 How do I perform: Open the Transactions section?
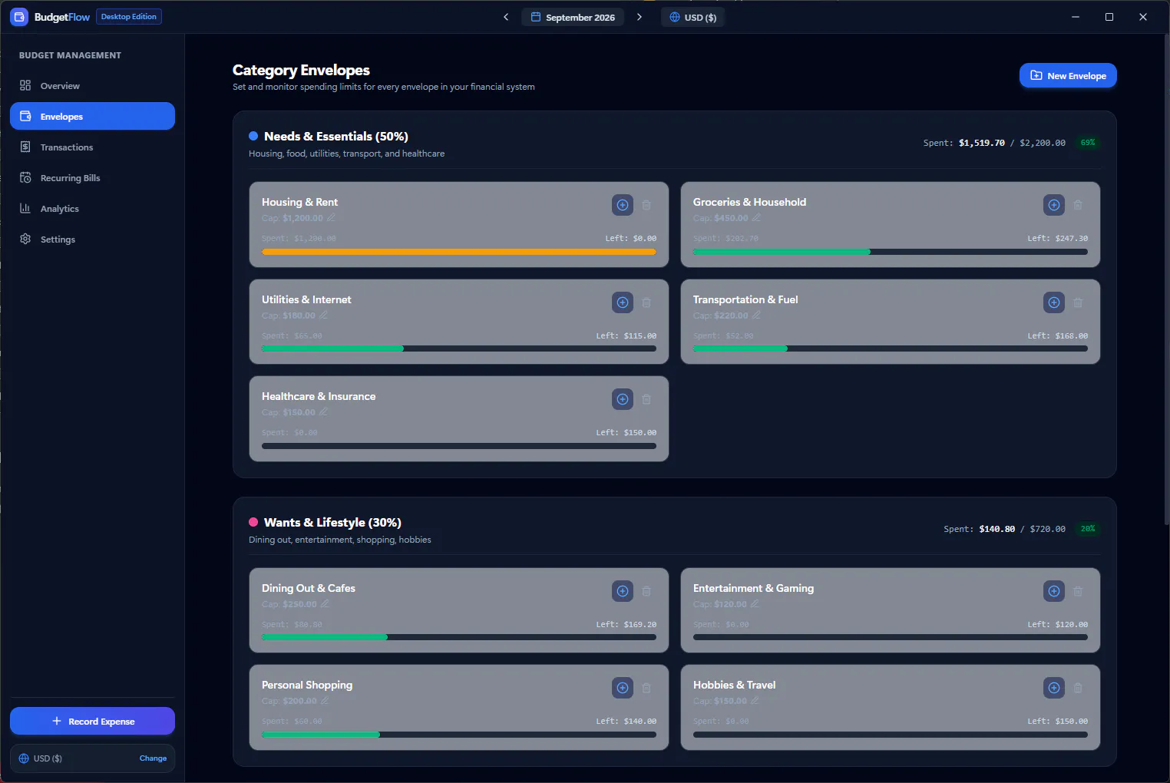(92, 147)
